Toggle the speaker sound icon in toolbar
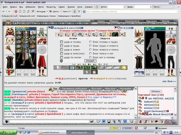The image size is (181, 135). [75, 11]
